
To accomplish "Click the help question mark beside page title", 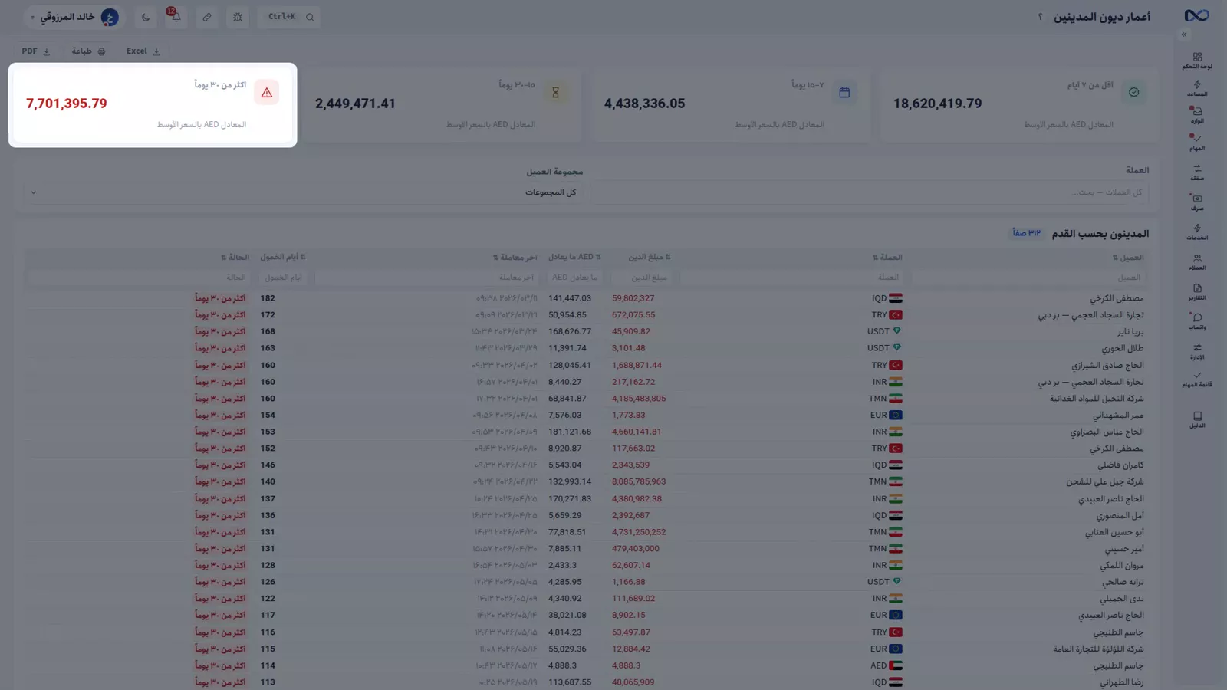I will click(1041, 17).
